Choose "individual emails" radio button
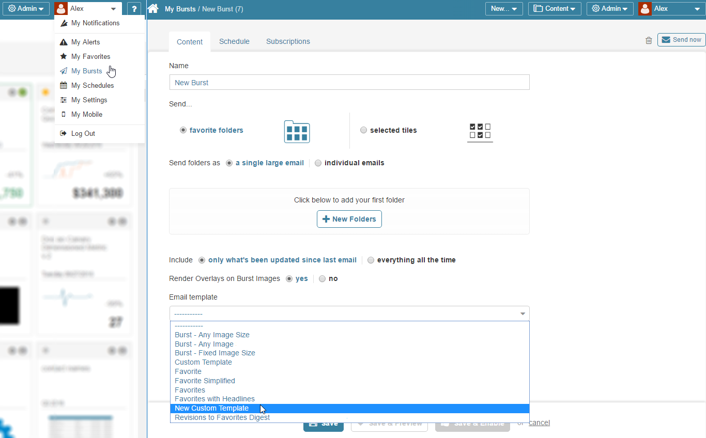This screenshot has height=438, width=706. 318,163
